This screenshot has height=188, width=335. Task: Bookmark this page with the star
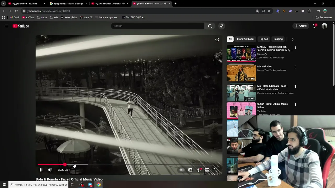pyautogui.click(x=269, y=11)
